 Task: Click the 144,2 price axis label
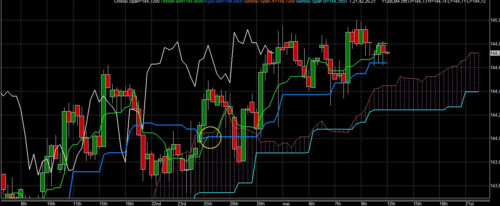click(495, 115)
